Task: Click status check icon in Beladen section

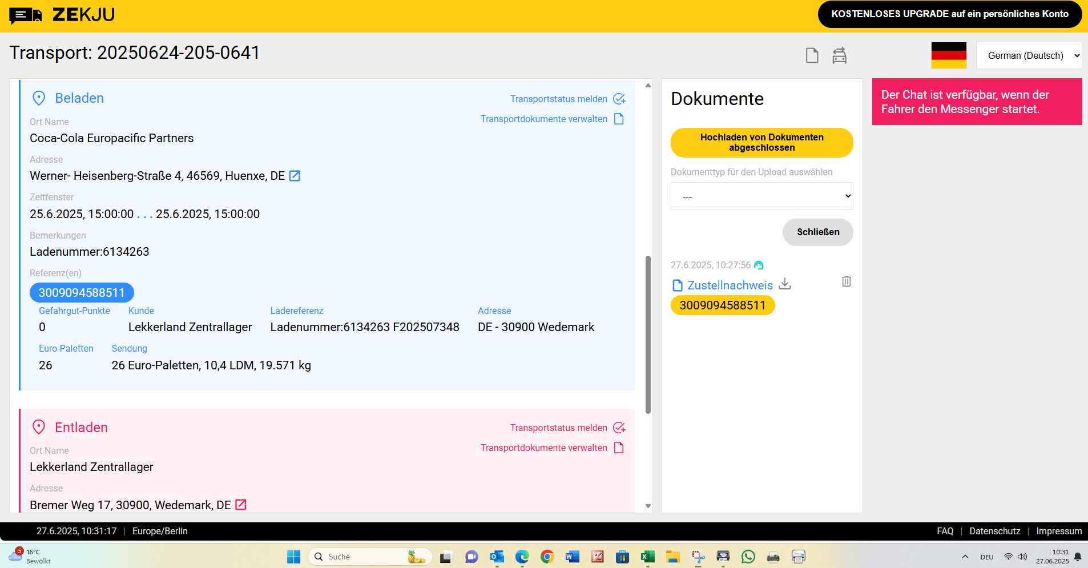Action: click(619, 99)
